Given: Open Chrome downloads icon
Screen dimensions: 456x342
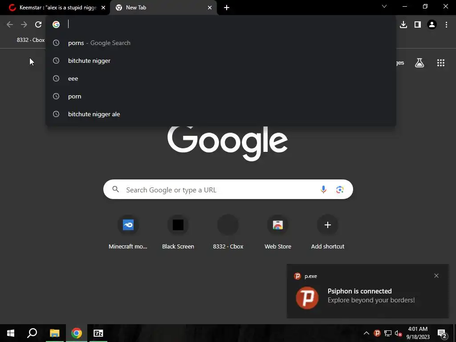Looking at the screenshot, I should click(403, 24).
